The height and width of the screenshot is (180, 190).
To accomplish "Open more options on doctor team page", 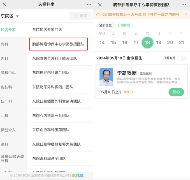I will click(184, 5).
